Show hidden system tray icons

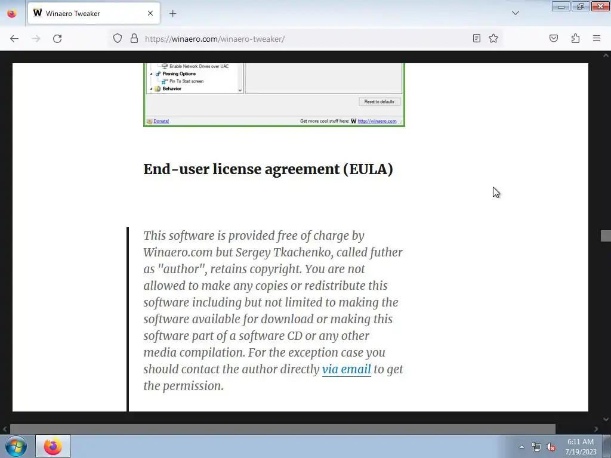pyautogui.click(x=521, y=447)
